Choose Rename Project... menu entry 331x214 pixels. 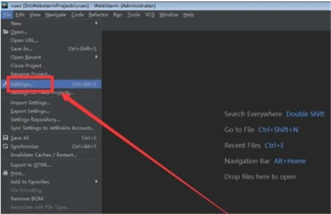coord(51,74)
